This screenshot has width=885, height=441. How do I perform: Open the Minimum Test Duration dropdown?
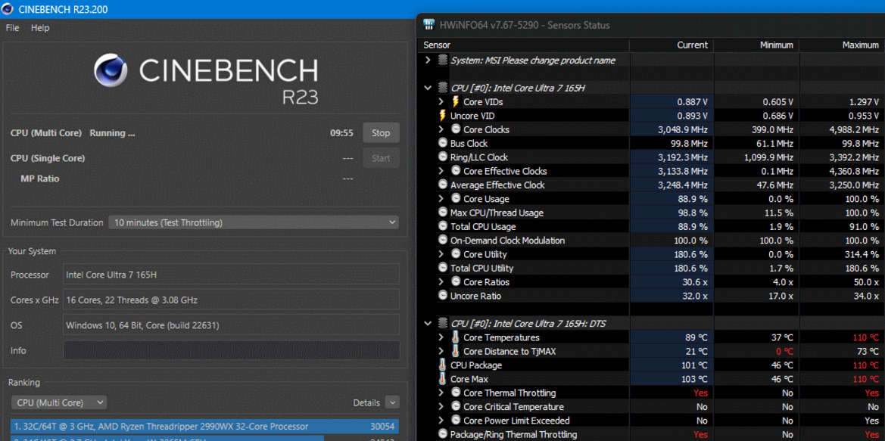(254, 222)
